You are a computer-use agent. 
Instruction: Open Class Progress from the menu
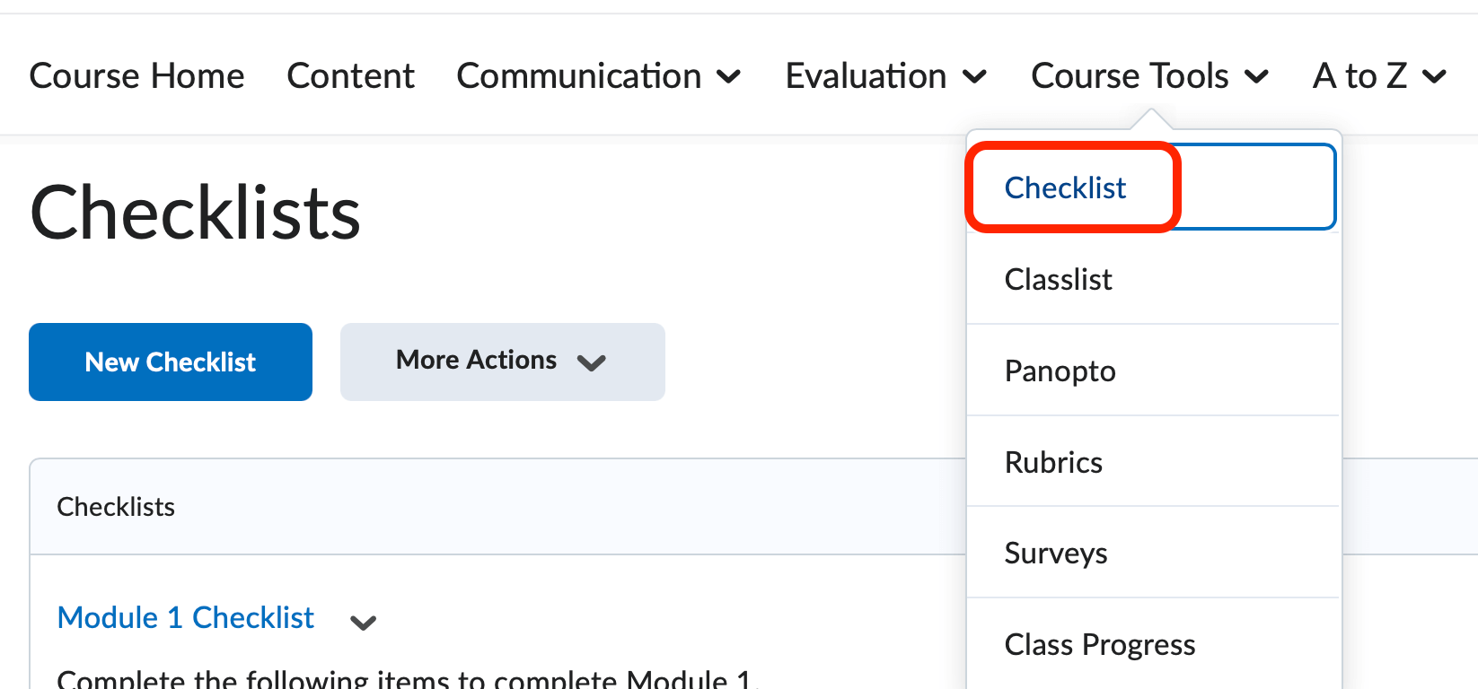pyautogui.click(x=1099, y=643)
